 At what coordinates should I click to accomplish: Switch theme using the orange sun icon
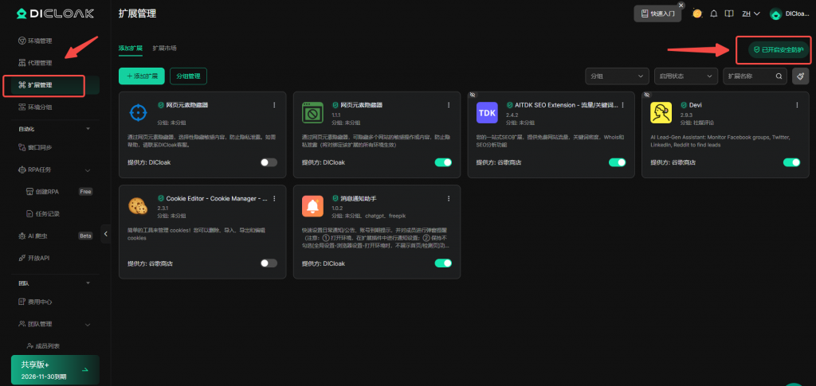pyautogui.click(x=697, y=14)
